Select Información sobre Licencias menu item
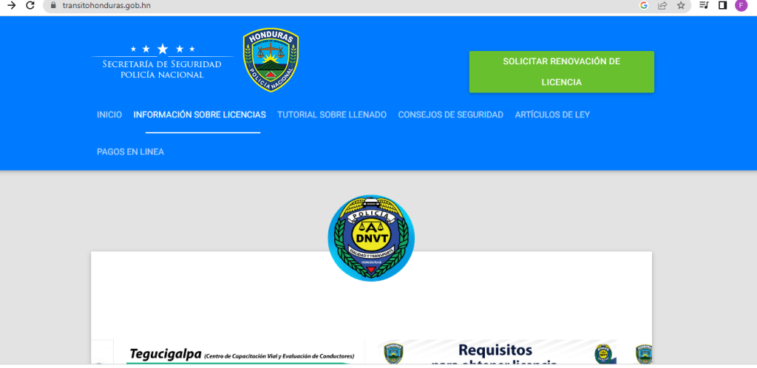 200,115
